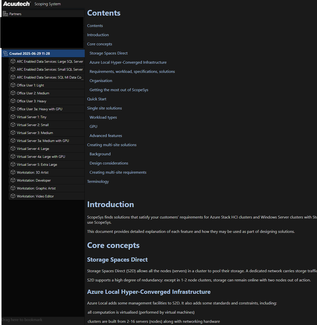This screenshot has height=325, width=317.
Task: Click cube icon for Workstation: Graphic Artist
Action: click(x=13, y=188)
